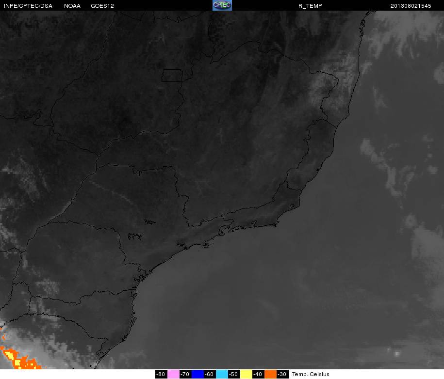Click the yellow legend color swatch
The image size is (444, 379).
click(x=246, y=374)
